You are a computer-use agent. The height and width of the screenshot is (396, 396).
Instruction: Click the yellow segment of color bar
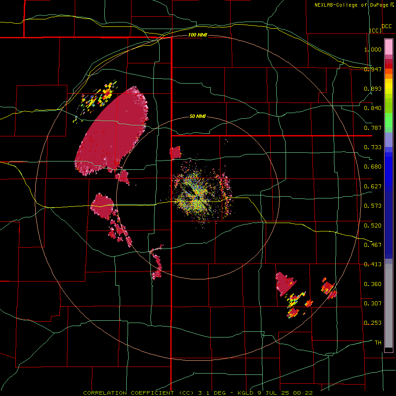(x=389, y=87)
